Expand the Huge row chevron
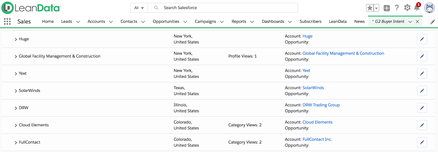438x152 pixels. click(16, 39)
